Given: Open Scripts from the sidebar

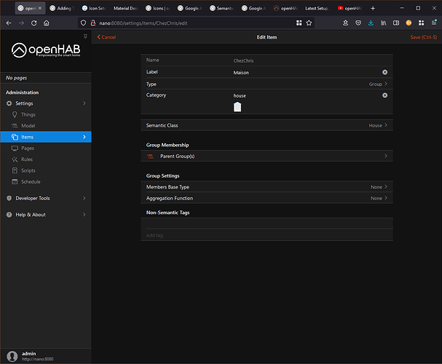Looking at the screenshot, I should 46,170.
